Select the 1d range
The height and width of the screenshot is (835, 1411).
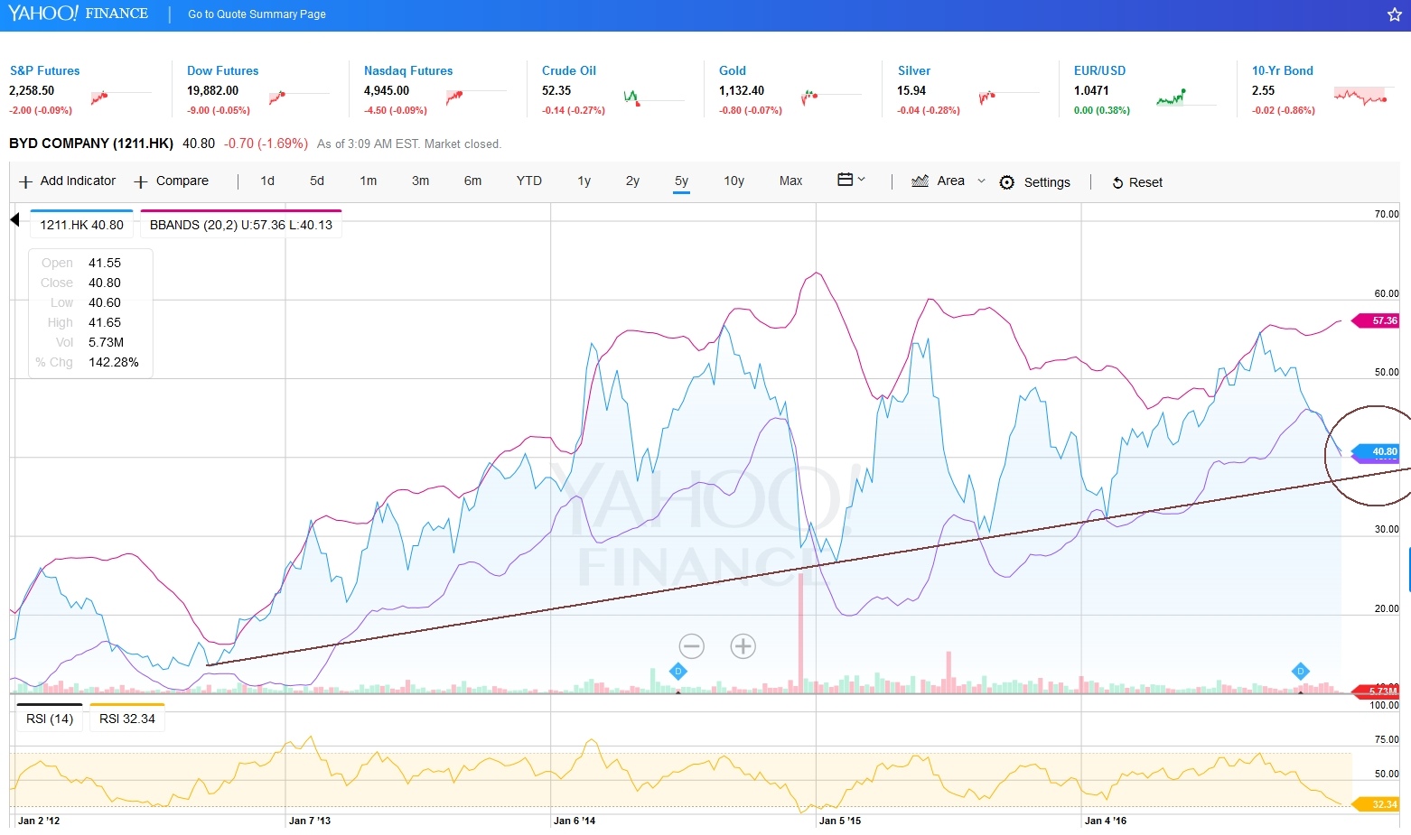point(267,181)
